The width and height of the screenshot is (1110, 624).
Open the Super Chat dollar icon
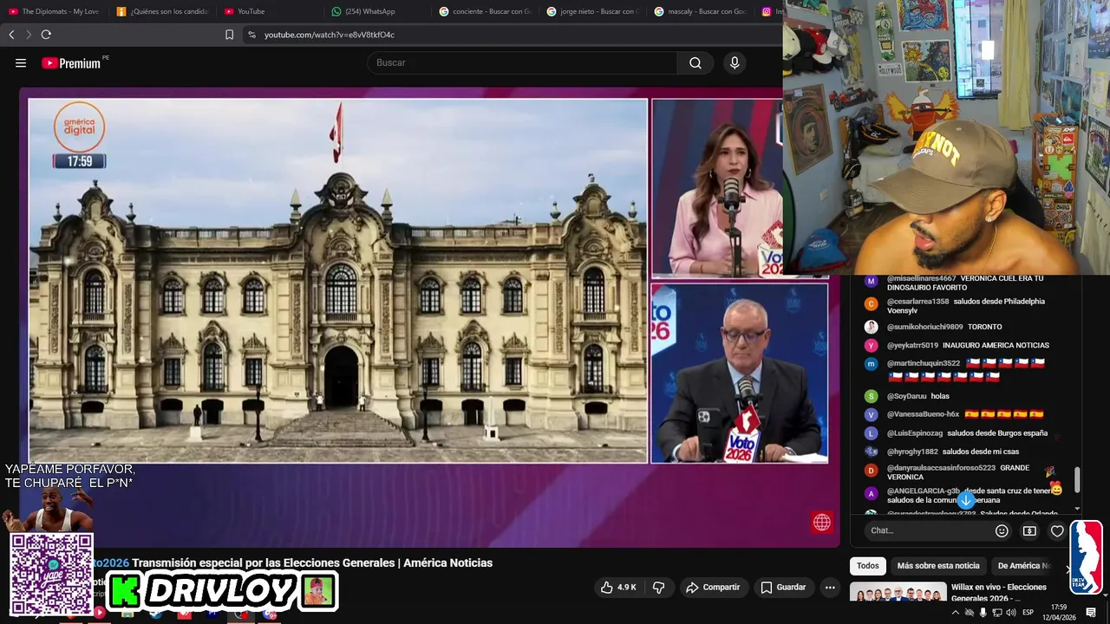tap(1029, 530)
